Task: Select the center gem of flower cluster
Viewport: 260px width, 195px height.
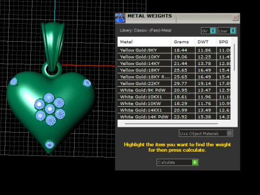Action: pos(50,109)
